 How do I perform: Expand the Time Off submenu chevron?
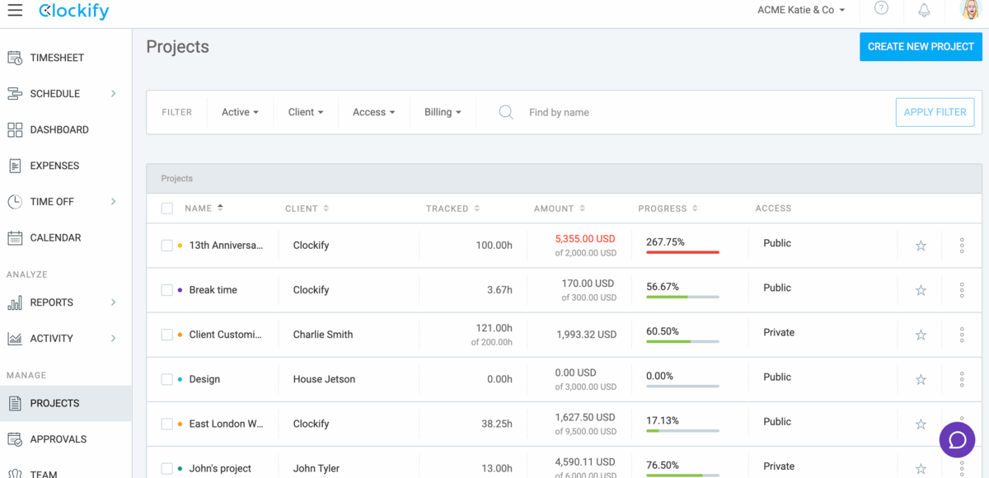point(113,202)
